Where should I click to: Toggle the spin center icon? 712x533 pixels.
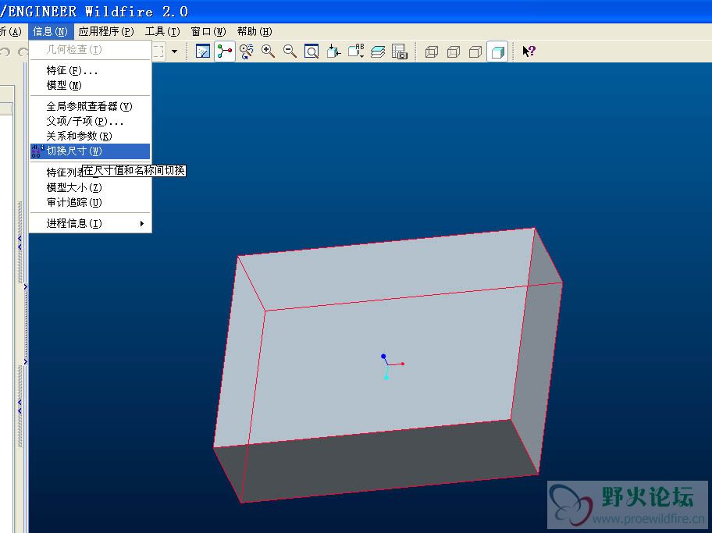click(224, 52)
